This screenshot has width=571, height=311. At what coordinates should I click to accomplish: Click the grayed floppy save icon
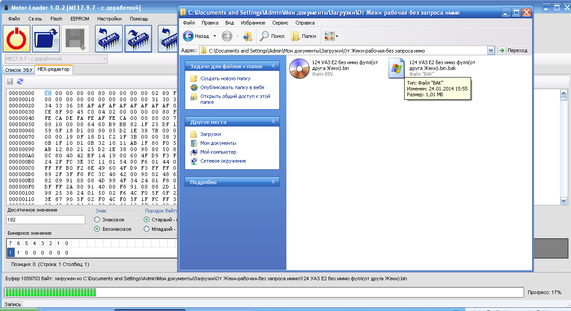click(x=75, y=39)
